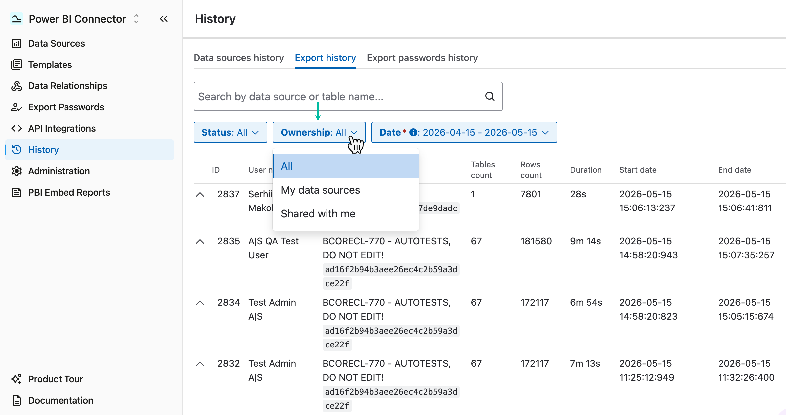Click the End date column header
Viewport: 786px width, 415px height.
(x=734, y=170)
